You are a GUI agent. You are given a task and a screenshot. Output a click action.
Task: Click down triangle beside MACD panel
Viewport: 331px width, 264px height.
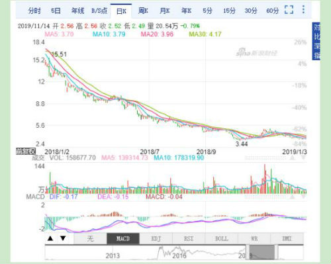[x=303, y=197]
